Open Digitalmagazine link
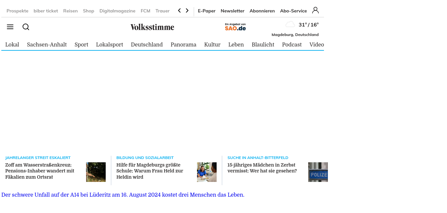The image size is (447, 213). click(x=117, y=11)
